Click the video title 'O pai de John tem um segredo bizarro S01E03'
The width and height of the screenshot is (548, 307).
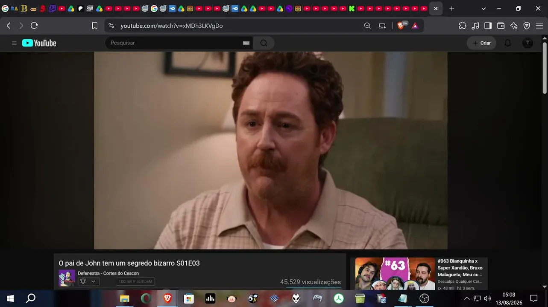(x=129, y=263)
